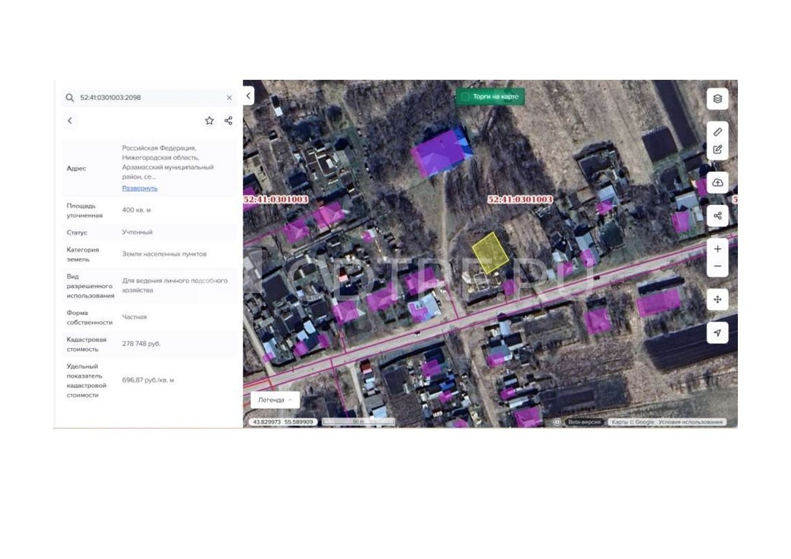This screenshot has width=791, height=559.
Task: Select the permitted-use text "Для ведения личного подсобного хозяйства"
Action: coord(175,285)
